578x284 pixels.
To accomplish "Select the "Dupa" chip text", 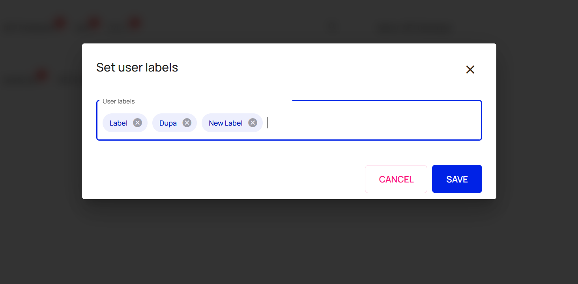I will coord(168,123).
